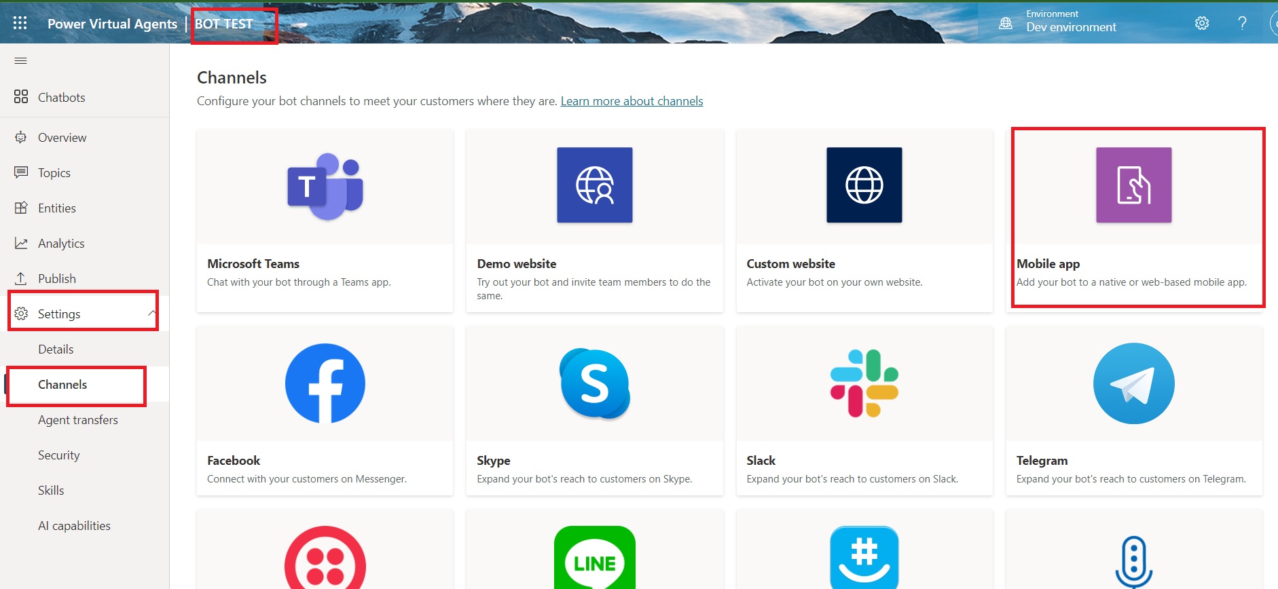Click the BOT TEST bot name

[224, 24]
